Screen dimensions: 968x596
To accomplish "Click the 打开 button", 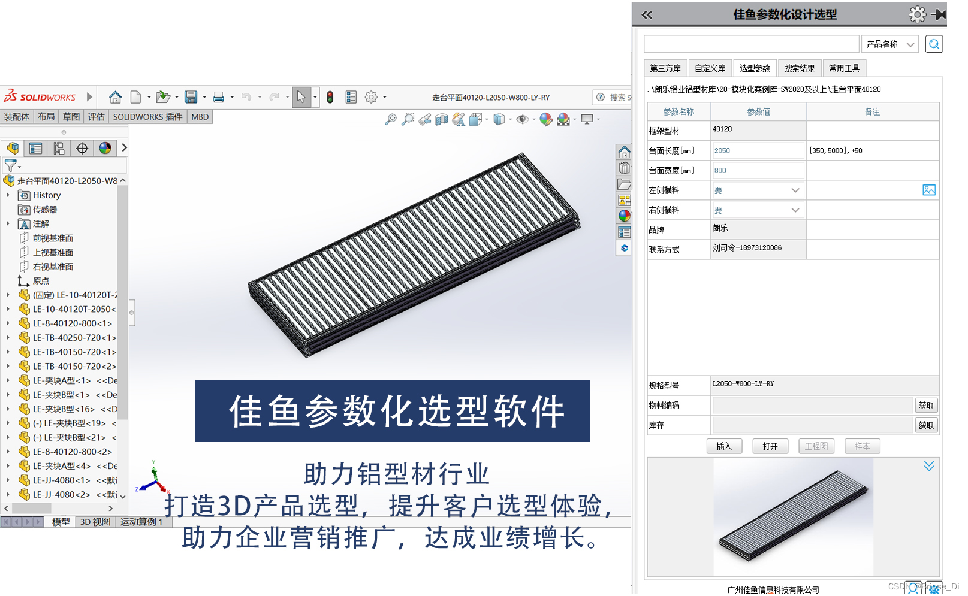I will 770,446.
